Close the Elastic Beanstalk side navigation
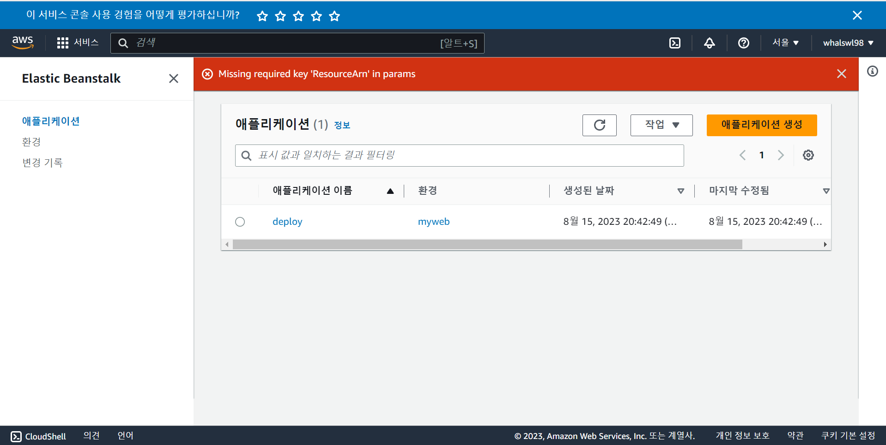The height and width of the screenshot is (445, 886). 174,78
